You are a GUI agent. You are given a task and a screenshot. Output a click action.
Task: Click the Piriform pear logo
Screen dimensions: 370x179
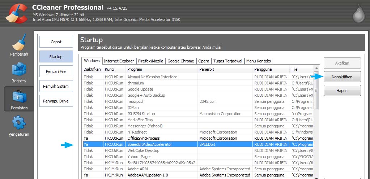359,13
